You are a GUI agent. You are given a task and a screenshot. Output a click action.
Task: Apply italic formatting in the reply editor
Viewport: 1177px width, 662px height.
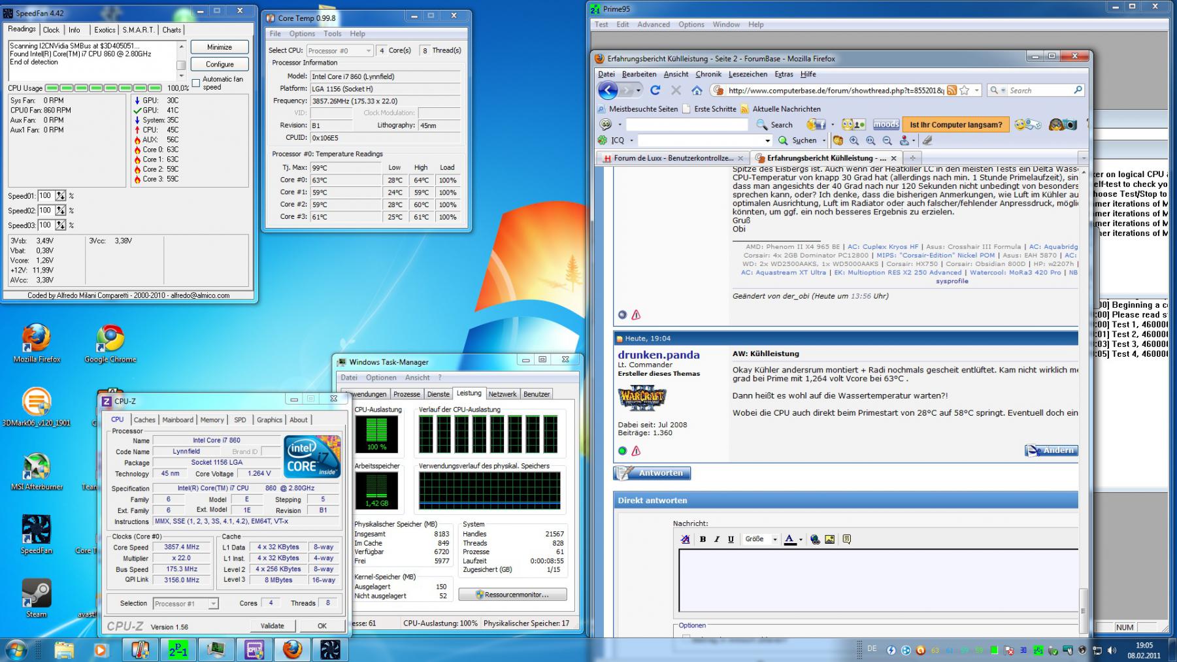point(717,539)
